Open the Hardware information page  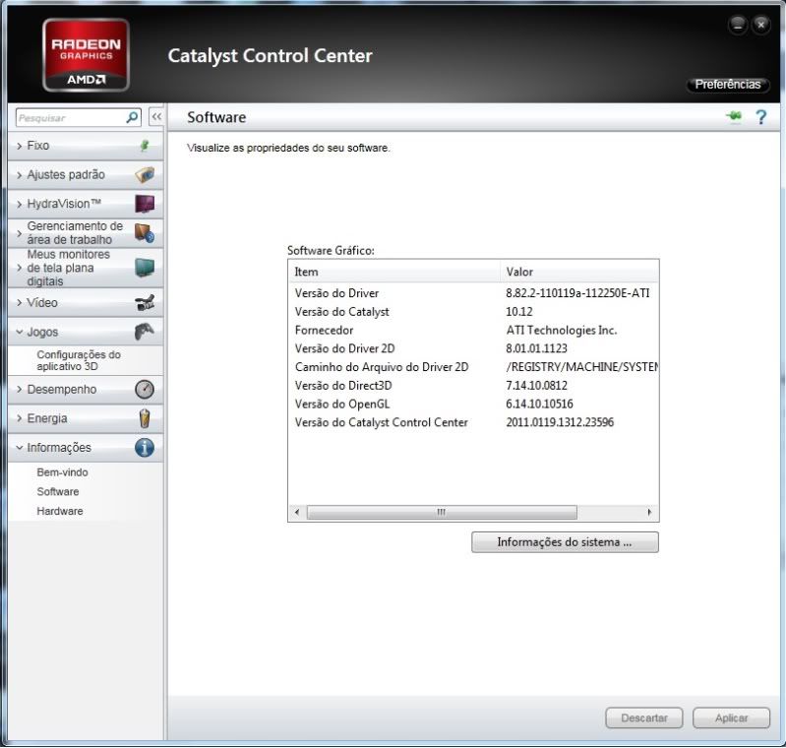60,511
